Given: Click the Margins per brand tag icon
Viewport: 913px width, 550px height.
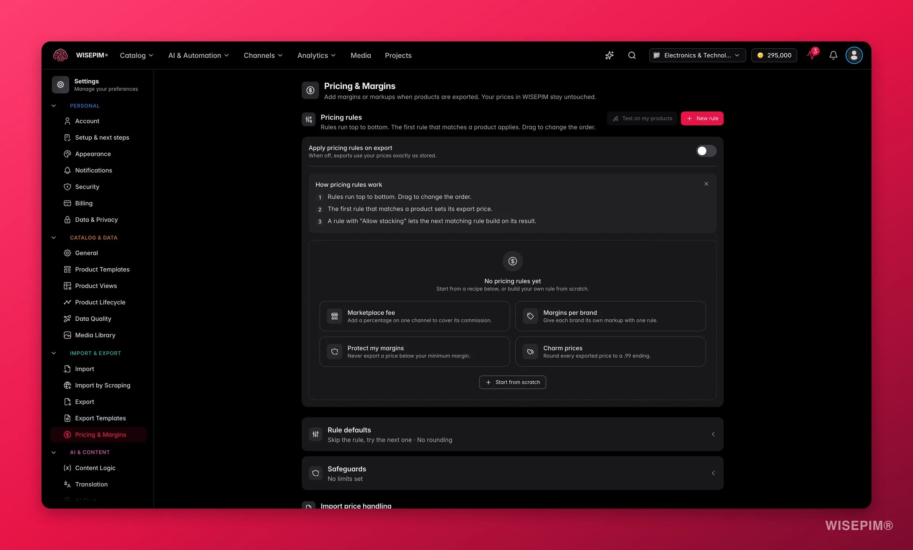Looking at the screenshot, I should [x=530, y=316].
